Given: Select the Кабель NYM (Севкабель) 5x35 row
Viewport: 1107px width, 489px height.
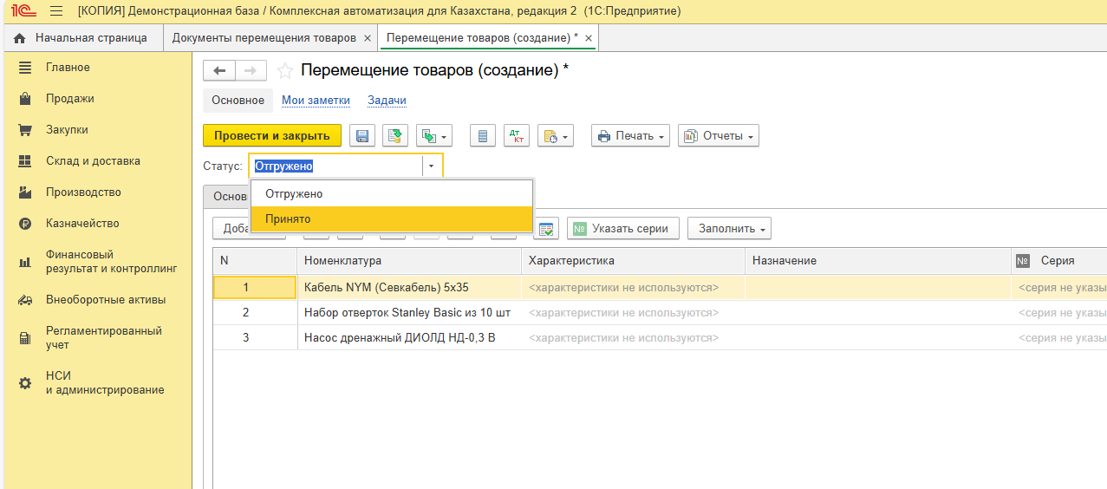Looking at the screenshot, I should 386,288.
